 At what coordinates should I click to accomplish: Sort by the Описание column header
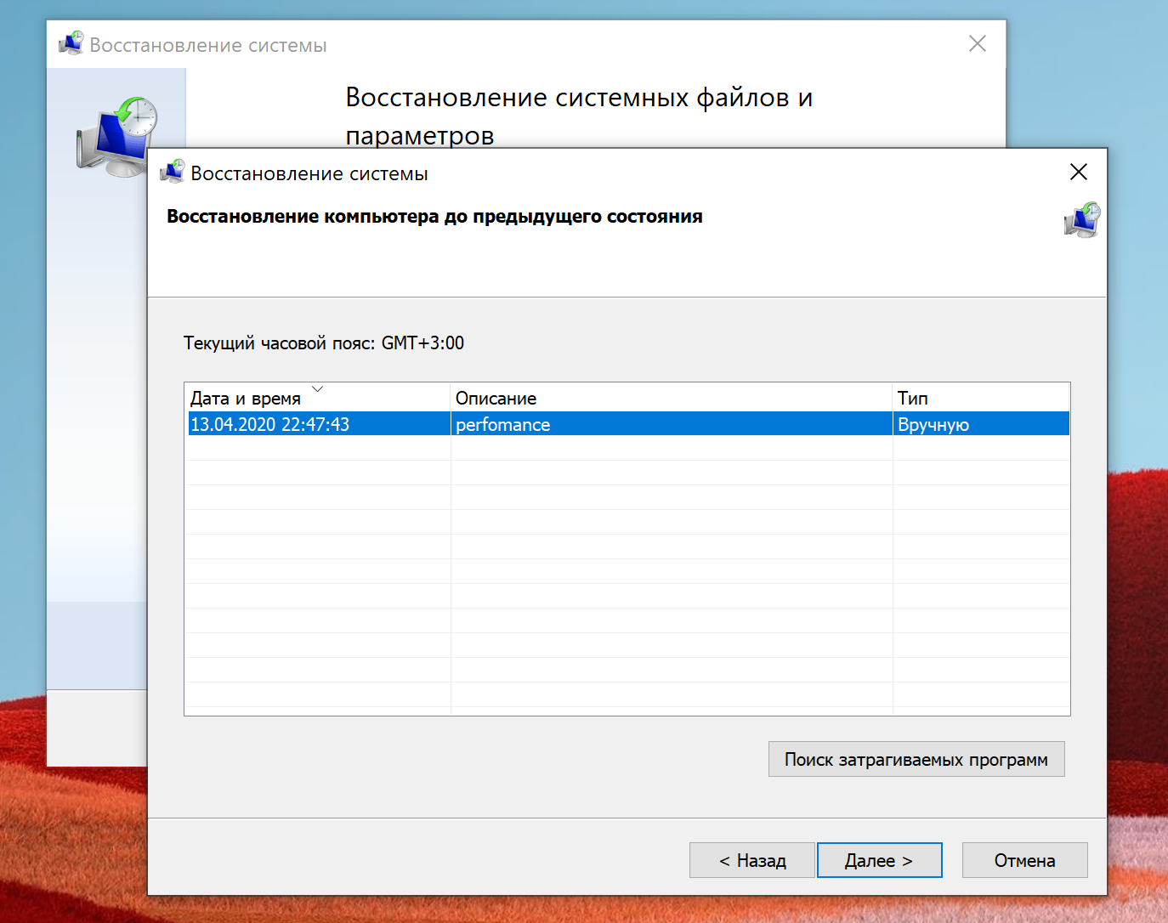(672, 398)
